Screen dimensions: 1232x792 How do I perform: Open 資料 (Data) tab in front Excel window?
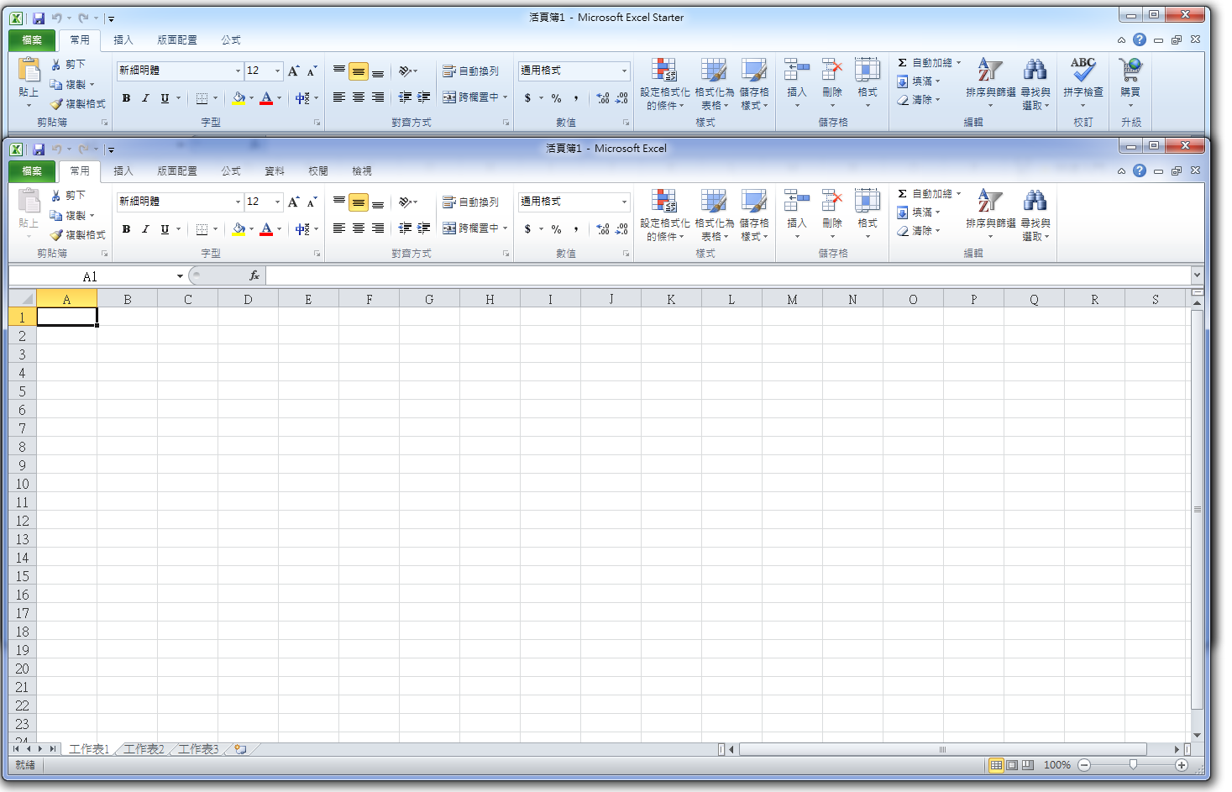275,171
